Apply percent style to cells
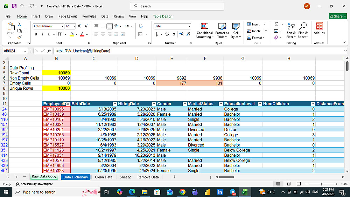The width and height of the screenshot is (350, 197). pyautogui.click(x=167, y=34)
